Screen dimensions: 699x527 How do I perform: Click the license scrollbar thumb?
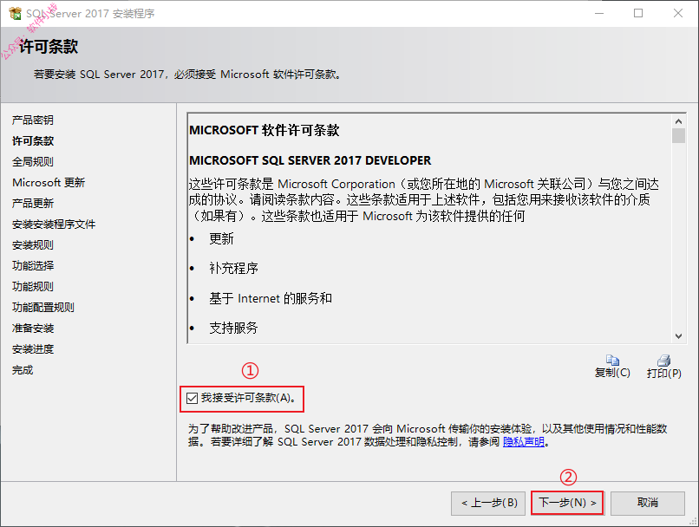pyautogui.click(x=678, y=135)
